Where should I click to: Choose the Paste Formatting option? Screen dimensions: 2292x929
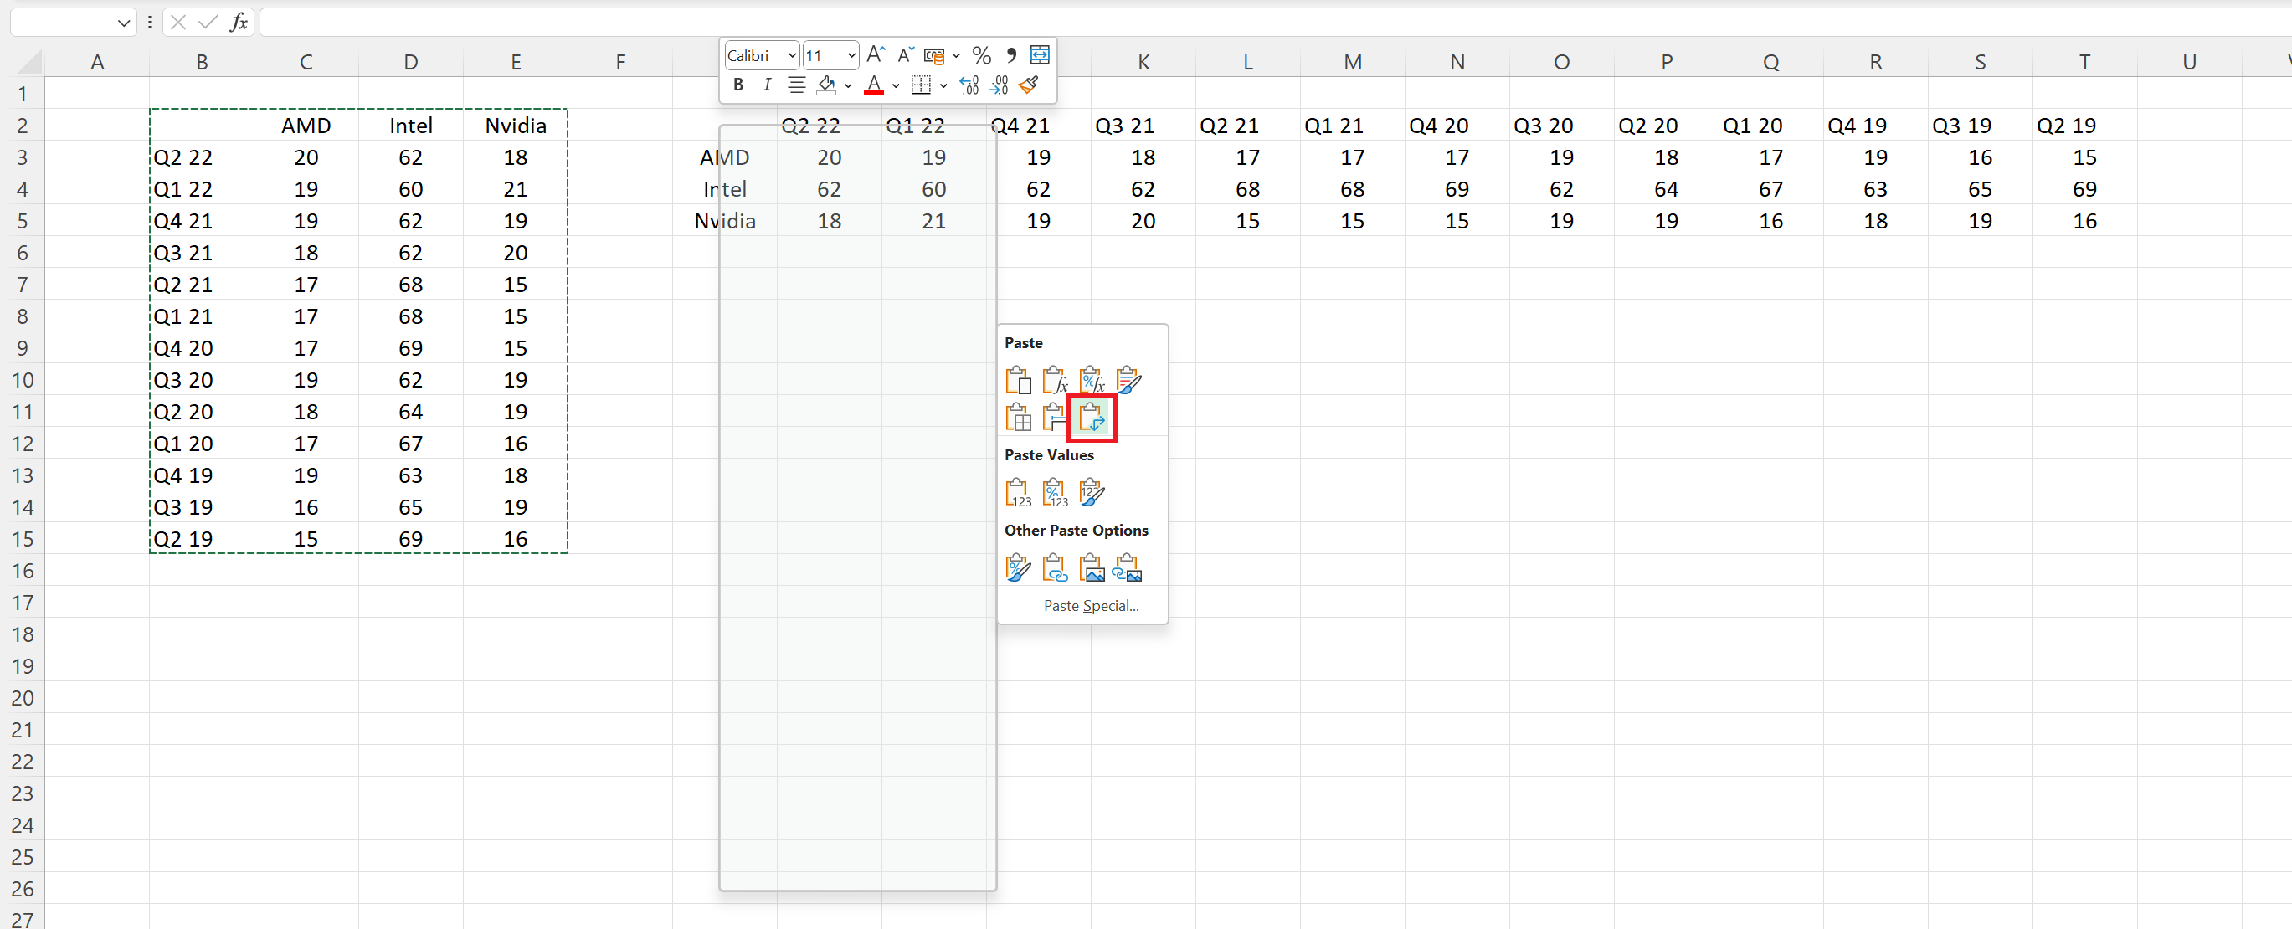tap(1018, 567)
